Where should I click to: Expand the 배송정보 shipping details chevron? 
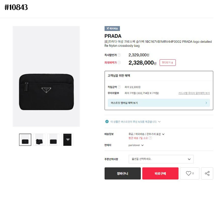pos(163,134)
